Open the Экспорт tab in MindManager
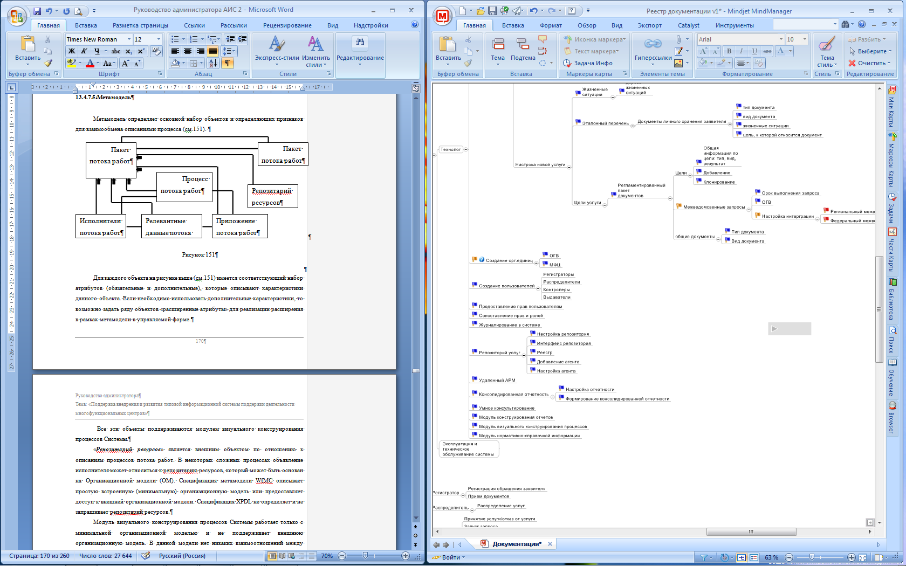906x566 pixels. (x=649, y=25)
